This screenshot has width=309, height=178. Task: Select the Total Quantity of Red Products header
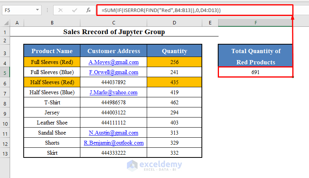(255, 56)
